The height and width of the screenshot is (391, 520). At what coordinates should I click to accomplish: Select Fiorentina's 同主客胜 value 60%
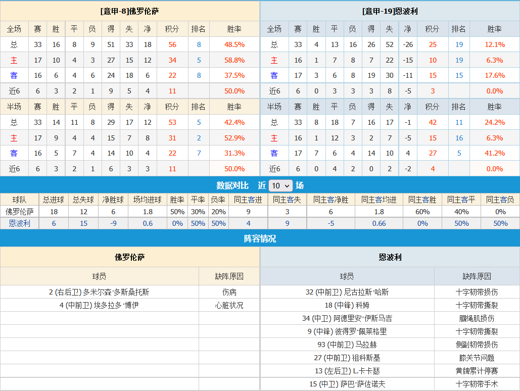[422, 212]
